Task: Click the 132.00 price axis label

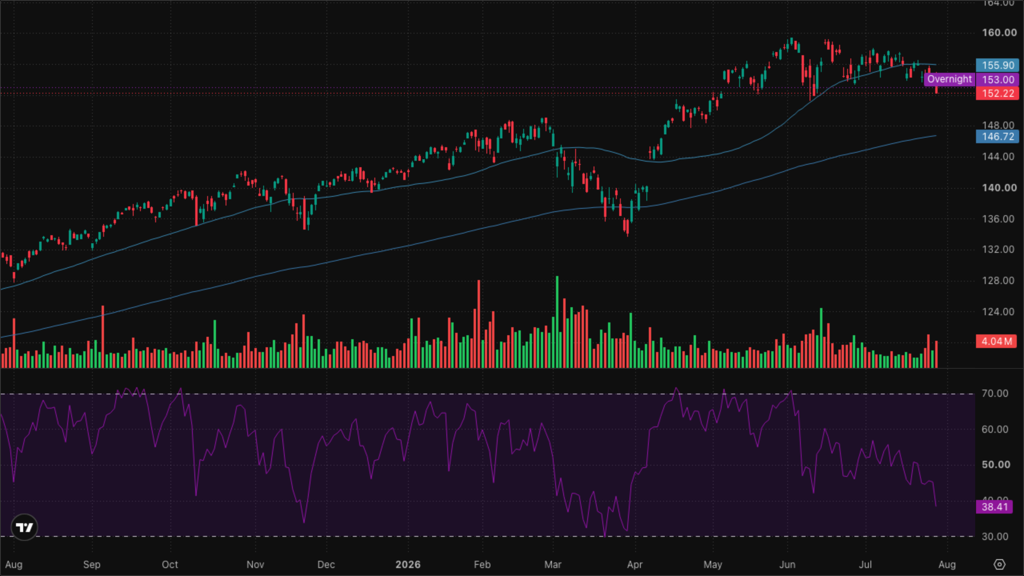Action: [998, 250]
